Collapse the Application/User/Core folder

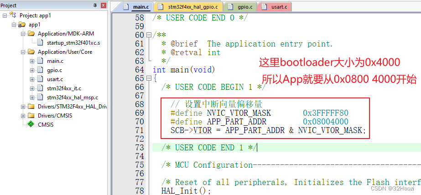23,52
